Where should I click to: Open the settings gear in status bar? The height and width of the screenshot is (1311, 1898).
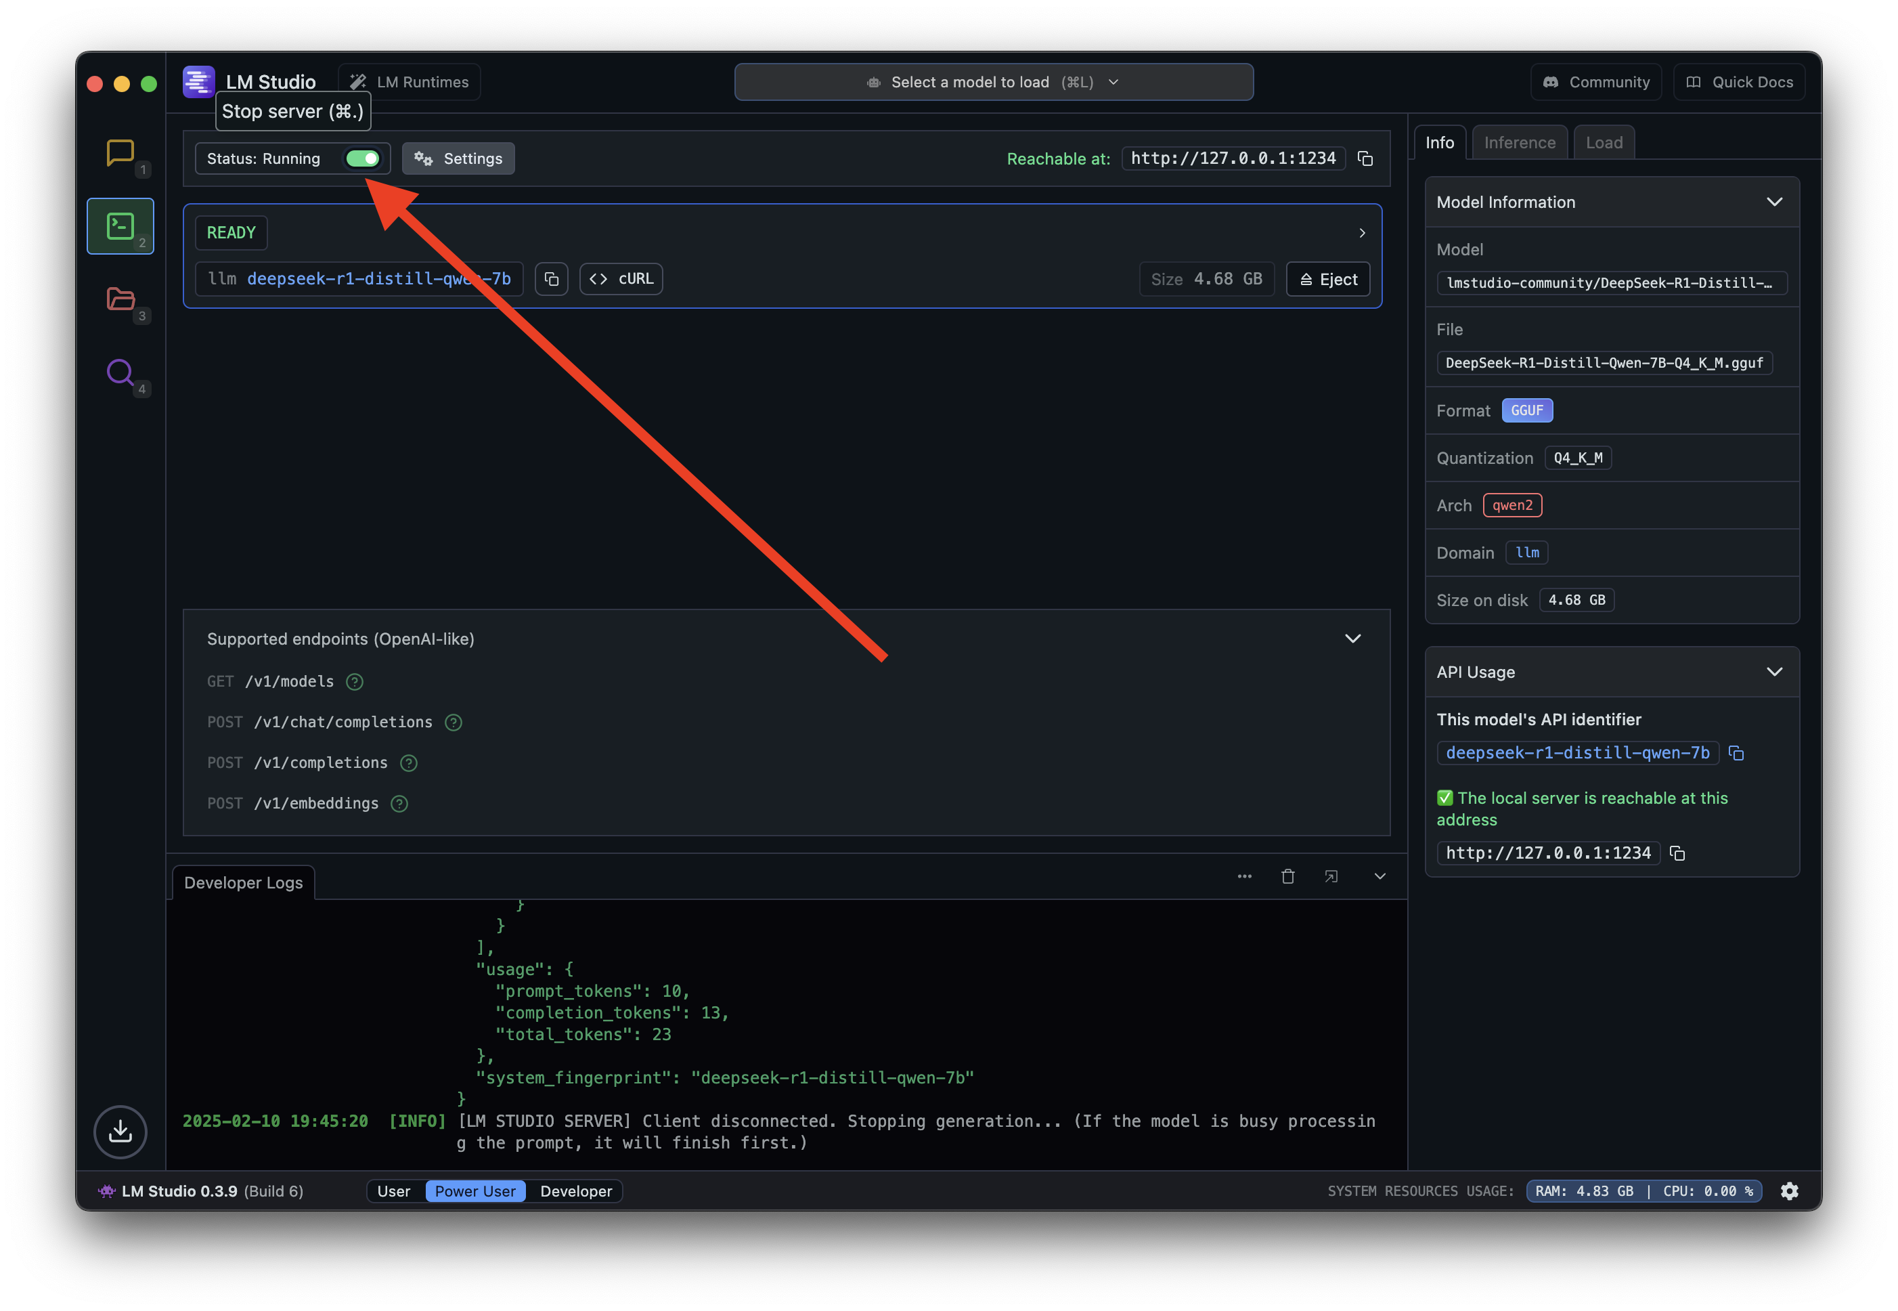point(1790,1191)
